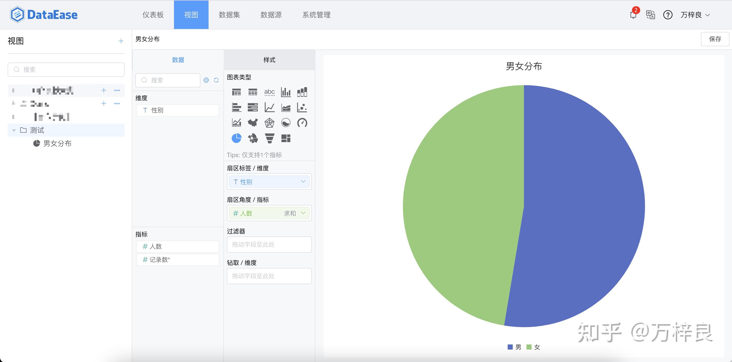Select the pie chart type
The image size is (732, 362).
(x=237, y=138)
